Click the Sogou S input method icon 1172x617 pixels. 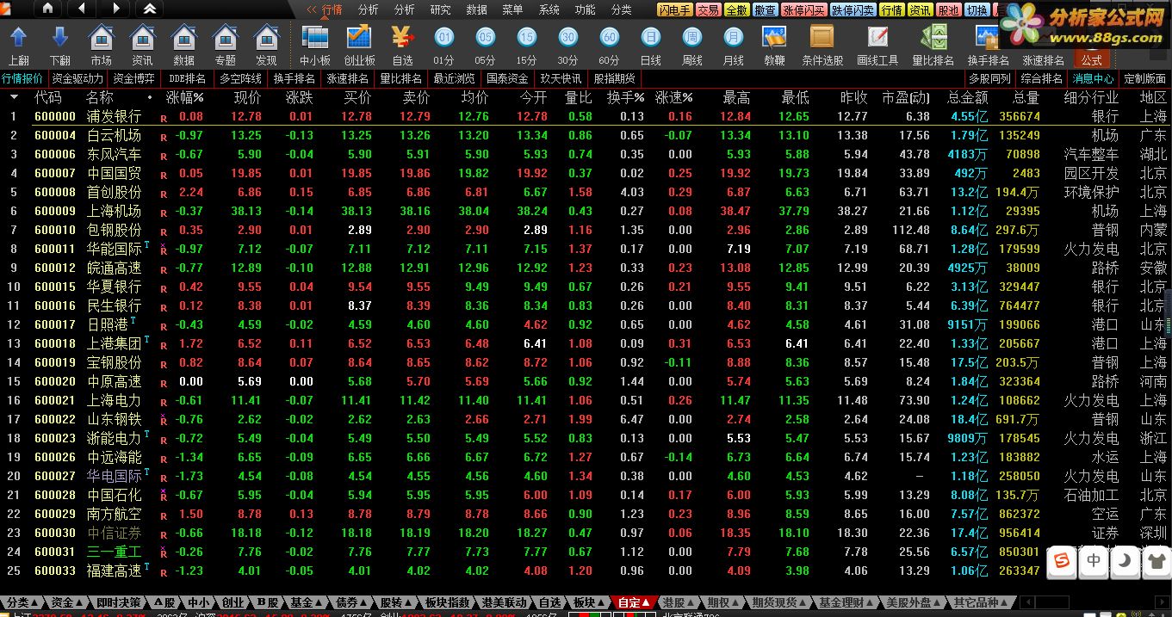pos(1063,561)
